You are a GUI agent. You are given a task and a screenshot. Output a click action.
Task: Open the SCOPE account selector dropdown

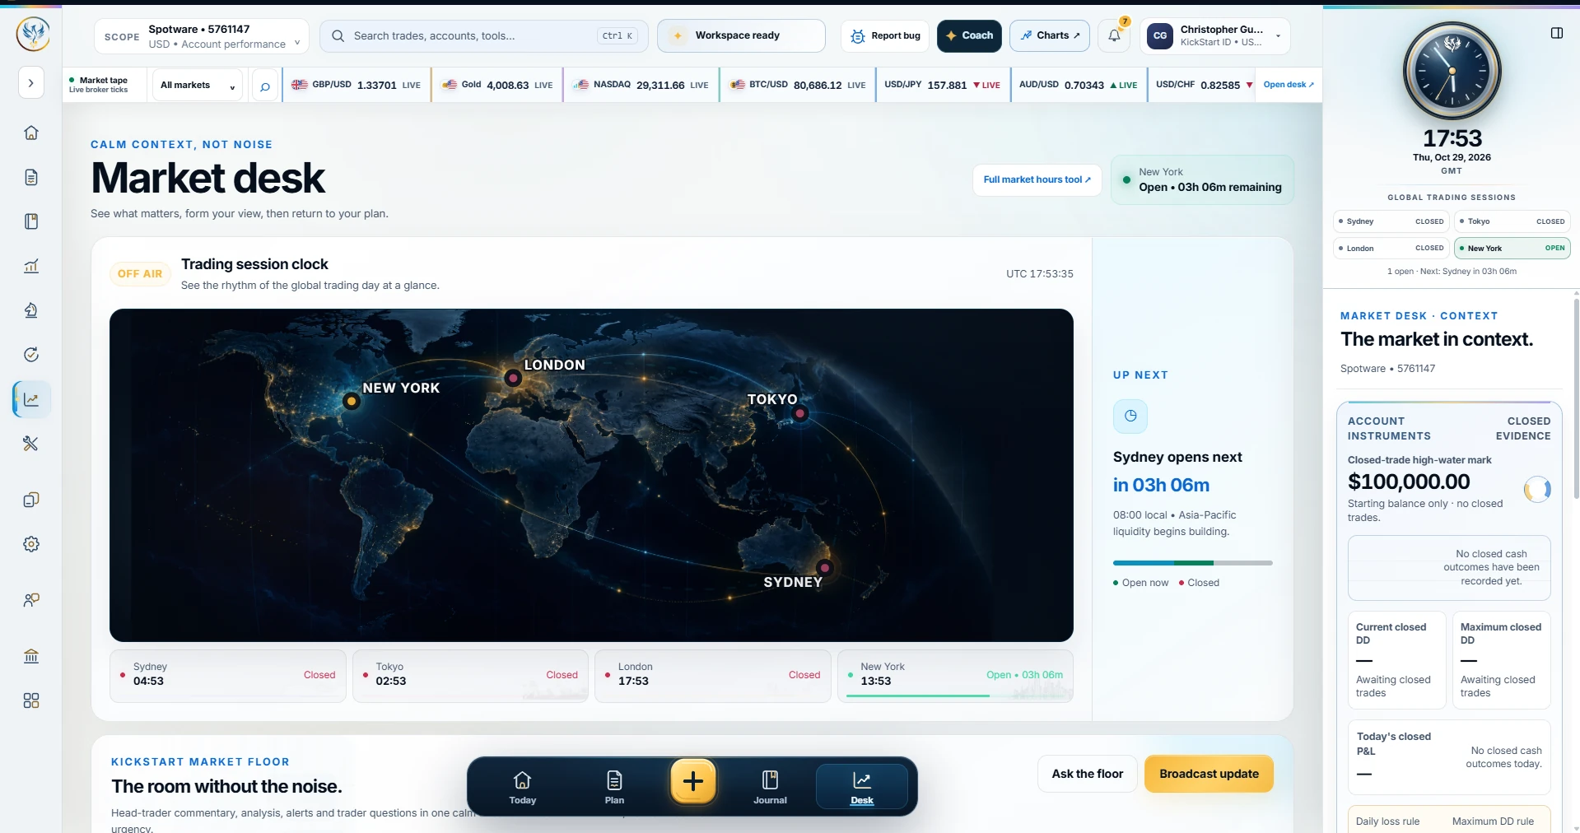point(202,36)
